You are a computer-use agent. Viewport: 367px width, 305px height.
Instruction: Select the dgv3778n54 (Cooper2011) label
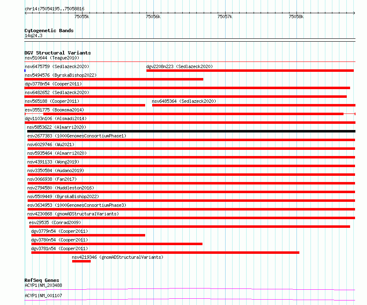point(53,84)
